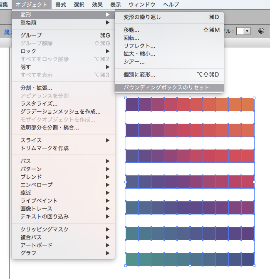Click the bottom-left green gradient square
Viewport: 270px width, 279px height.
pos(132,259)
